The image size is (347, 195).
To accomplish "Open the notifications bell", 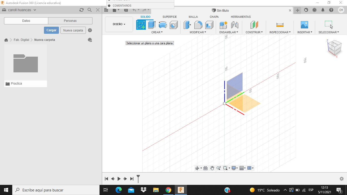I will (323, 10).
